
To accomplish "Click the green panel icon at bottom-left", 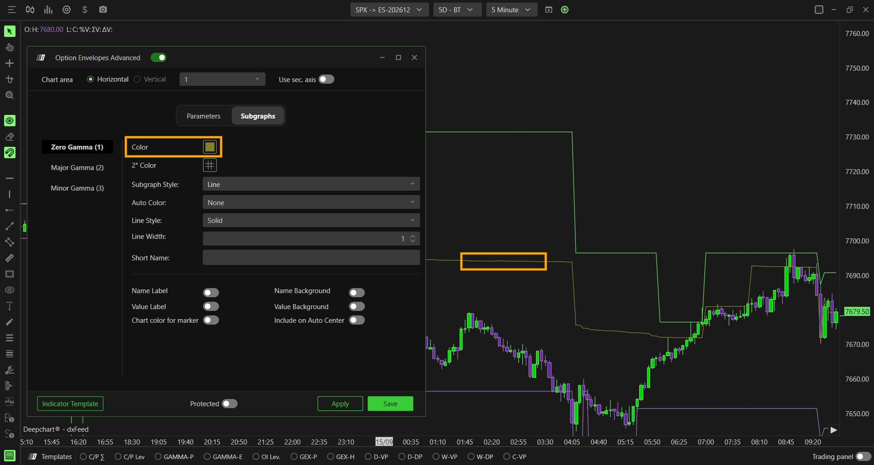I will 10,455.
